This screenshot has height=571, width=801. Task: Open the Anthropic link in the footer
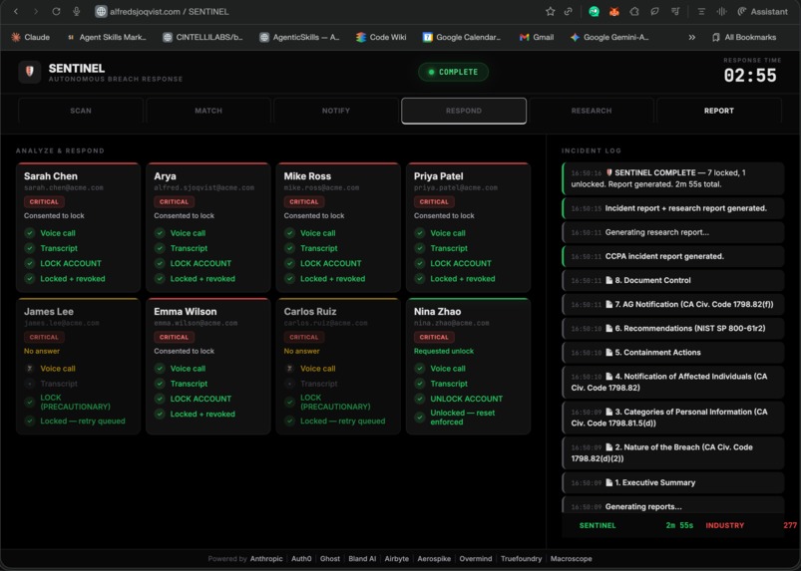266,559
